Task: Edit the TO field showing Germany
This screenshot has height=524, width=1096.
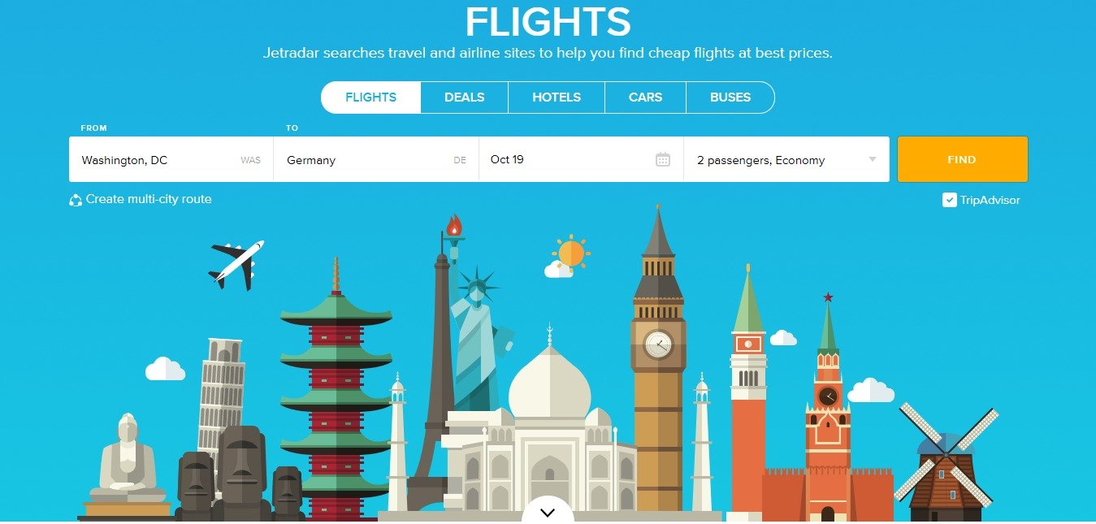Action: click(x=376, y=159)
